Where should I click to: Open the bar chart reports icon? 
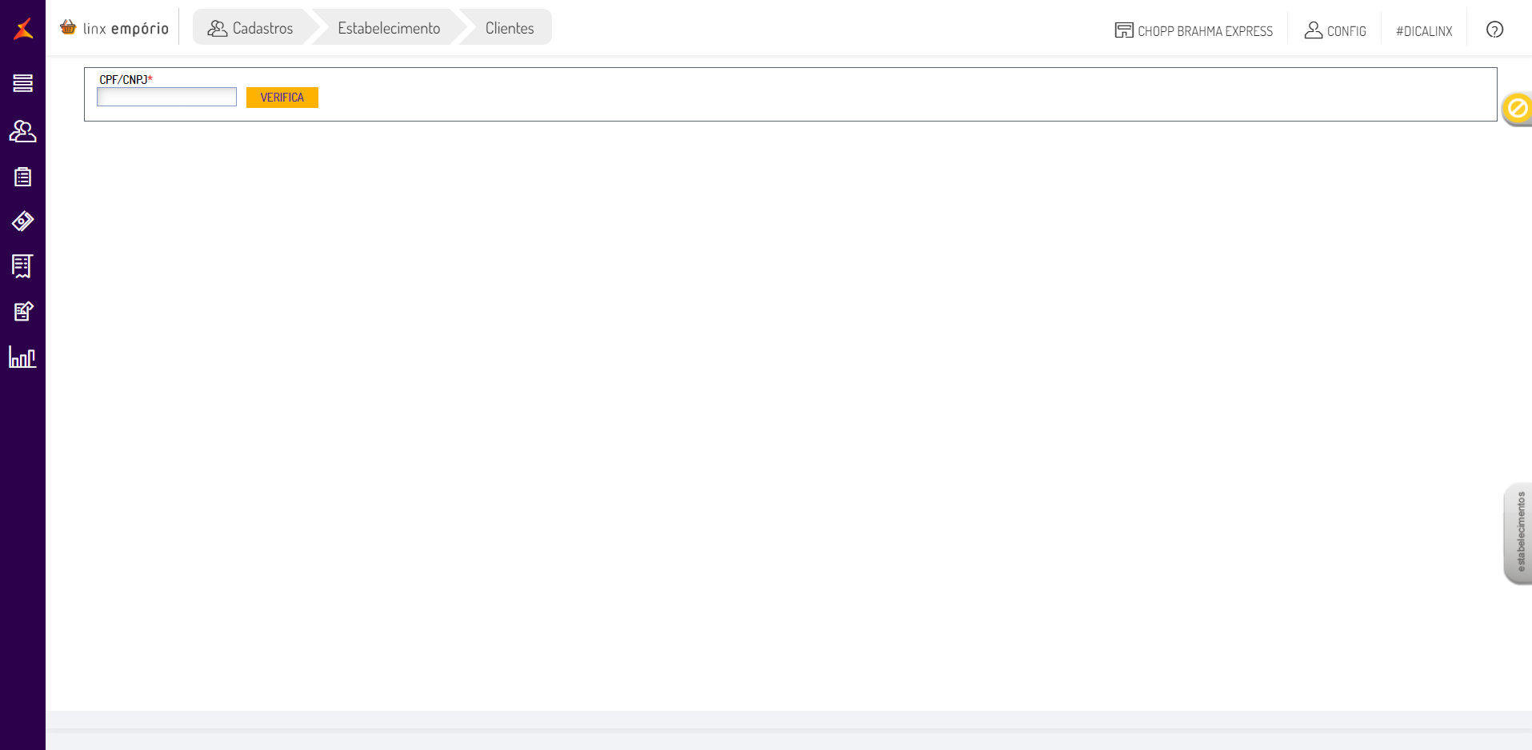point(22,357)
